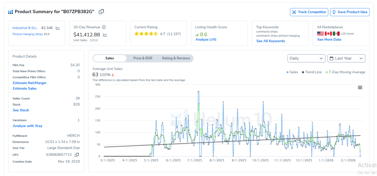377x176 pixels.
Task: Switch to the Price & BSR tab
Action: click(142, 58)
